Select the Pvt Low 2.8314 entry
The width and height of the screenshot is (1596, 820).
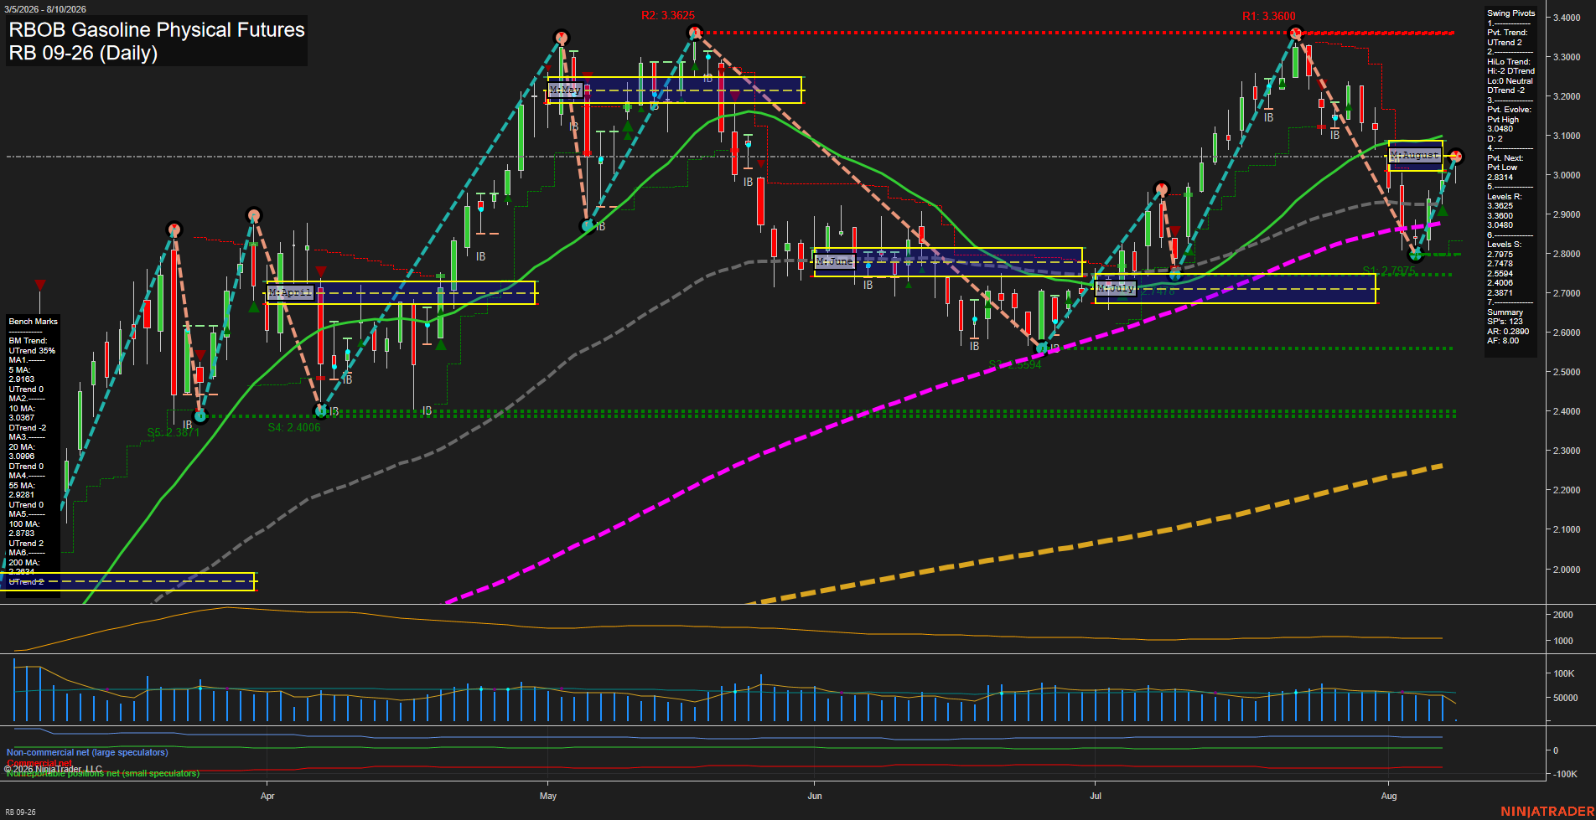click(1502, 173)
